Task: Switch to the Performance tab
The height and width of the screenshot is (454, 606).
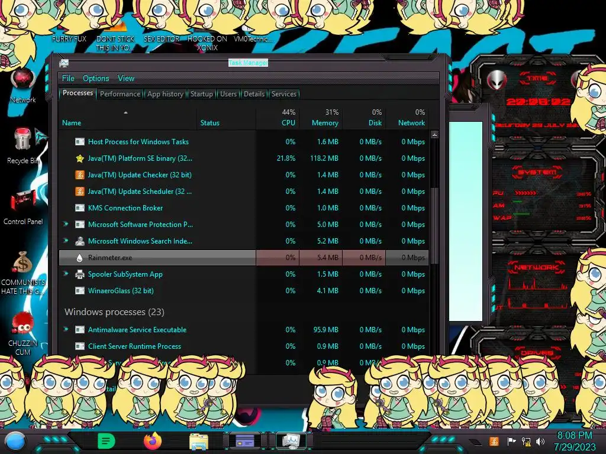Action: click(120, 94)
